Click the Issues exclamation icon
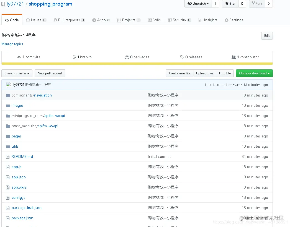 pyautogui.click(x=28, y=20)
